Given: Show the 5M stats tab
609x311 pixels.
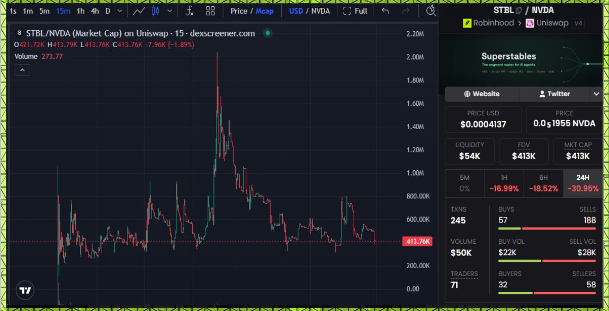Looking at the screenshot, I should [464, 184].
